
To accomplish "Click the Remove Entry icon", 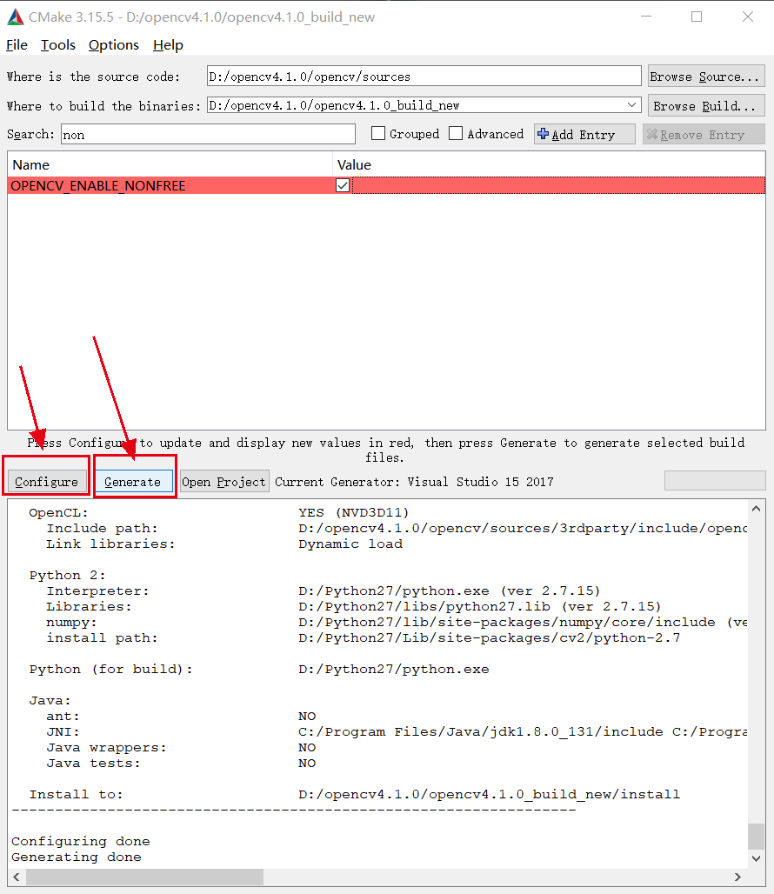I will point(652,133).
